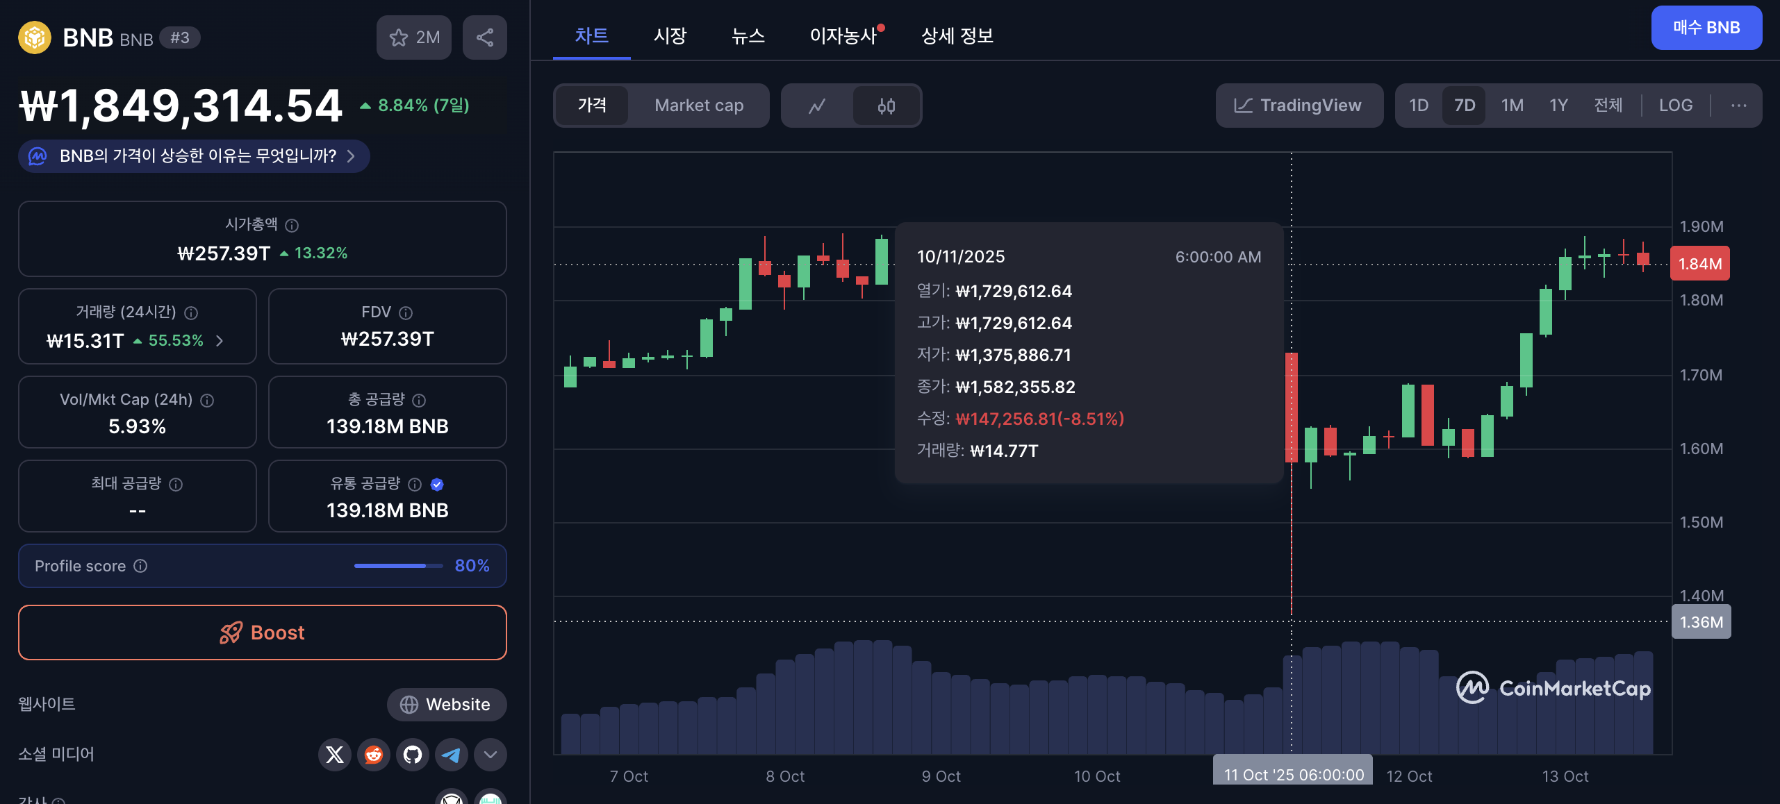Click the 매수 BNB buy button

pos(1706,28)
